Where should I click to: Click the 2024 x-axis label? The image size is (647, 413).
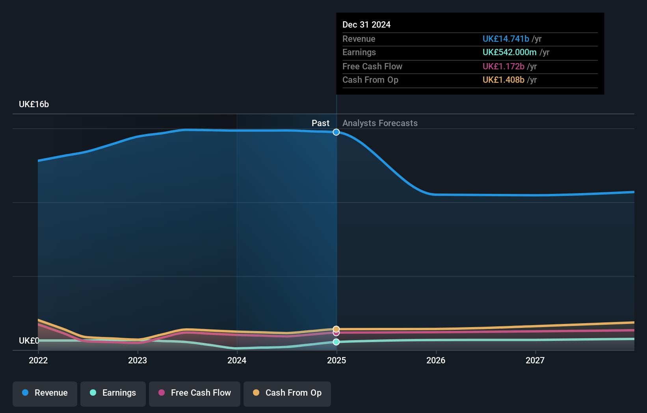(237, 360)
